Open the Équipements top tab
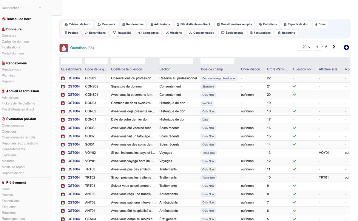 [232, 33]
